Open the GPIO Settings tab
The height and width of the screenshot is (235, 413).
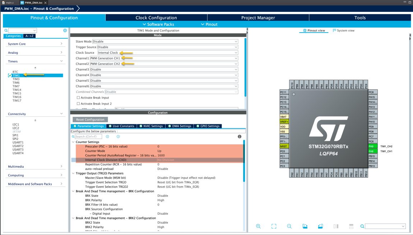pos(208,126)
